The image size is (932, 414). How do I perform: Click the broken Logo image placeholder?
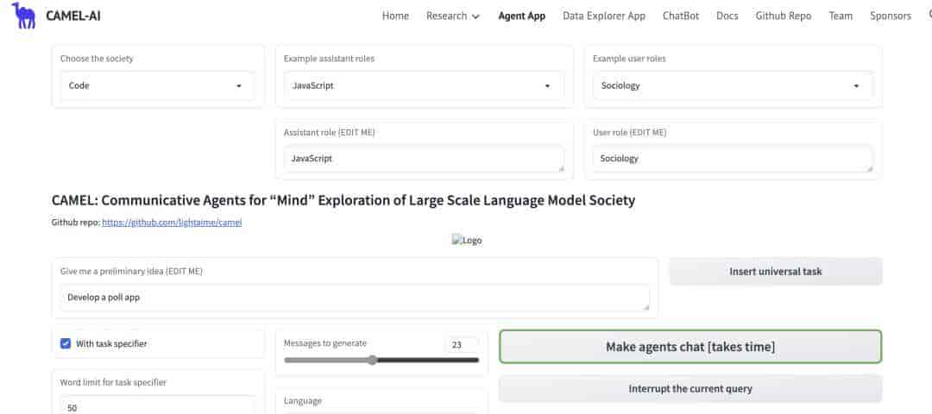click(x=467, y=241)
